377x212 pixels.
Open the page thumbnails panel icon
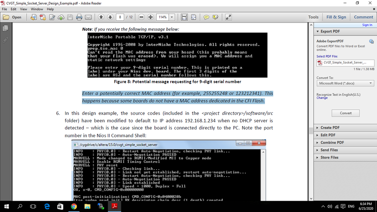(x=5, y=28)
